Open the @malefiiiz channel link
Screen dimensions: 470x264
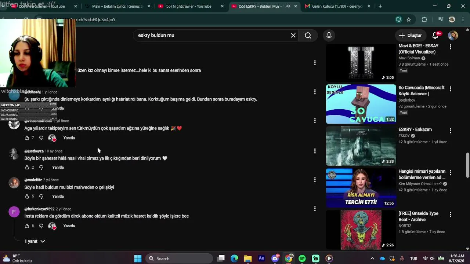(x=33, y=180)
